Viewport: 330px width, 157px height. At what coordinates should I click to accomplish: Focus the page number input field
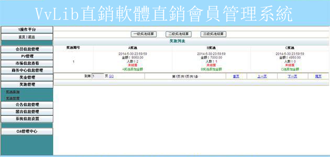tap(98, 76)
